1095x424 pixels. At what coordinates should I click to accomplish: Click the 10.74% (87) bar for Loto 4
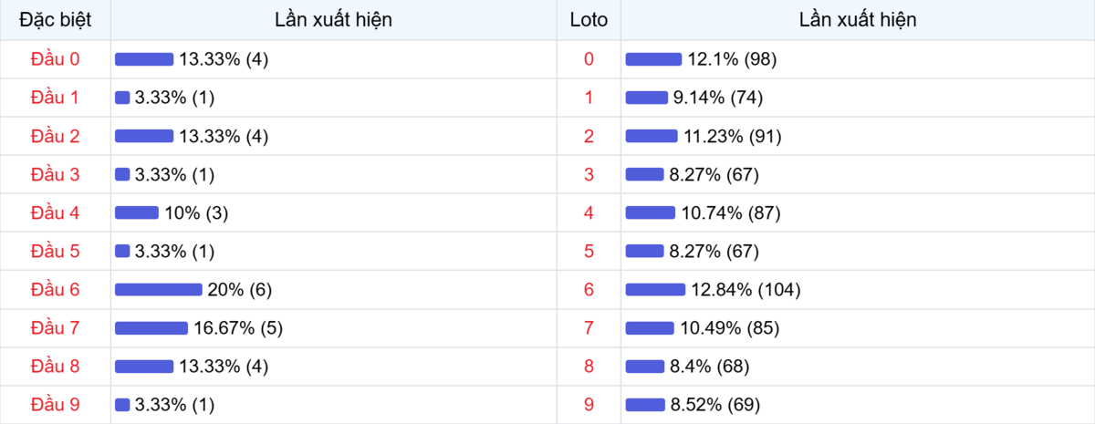(x=651, y=213)
